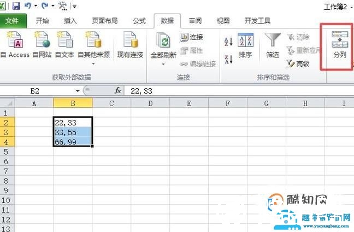The image size is (354, 232).
Task: Select row 8 header
Action: pyautogui.click(x=7, y=181)
